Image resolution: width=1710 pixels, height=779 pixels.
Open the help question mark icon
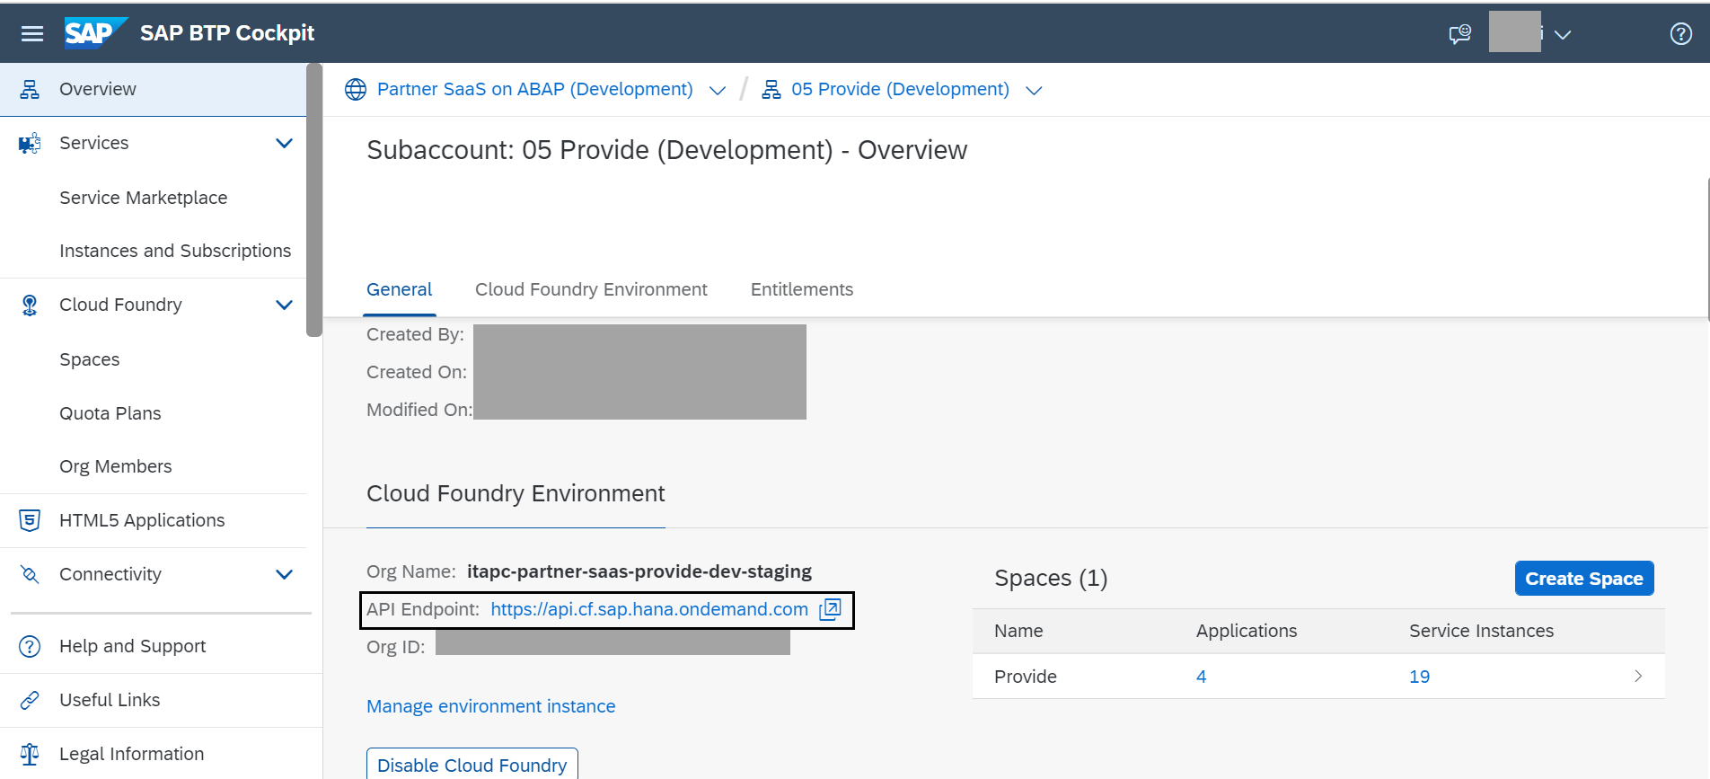1681,34
